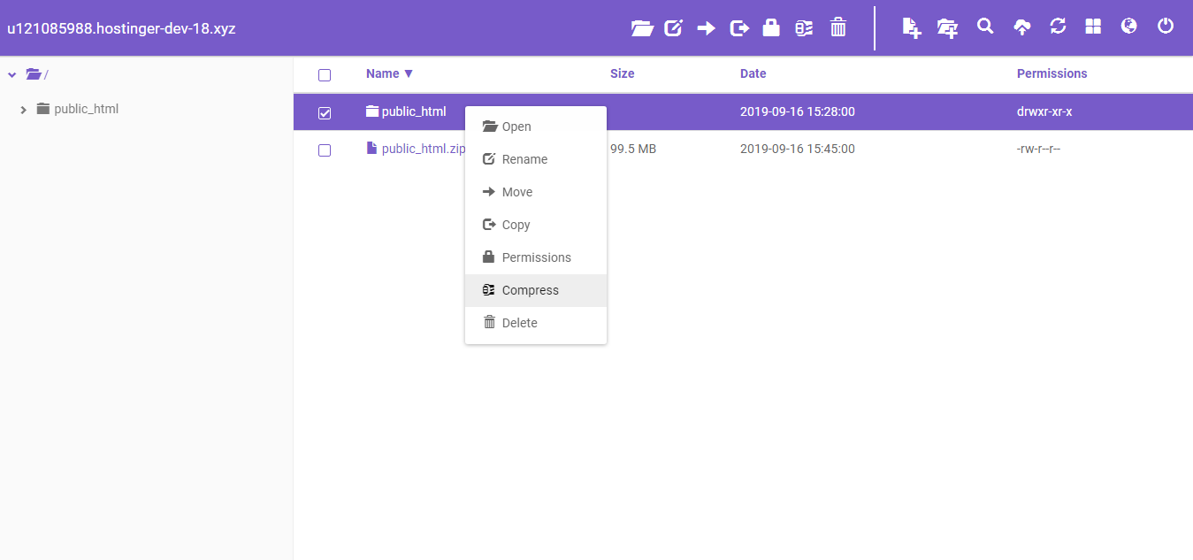Click the public_html folder icon in sidebar

(42, 109)
